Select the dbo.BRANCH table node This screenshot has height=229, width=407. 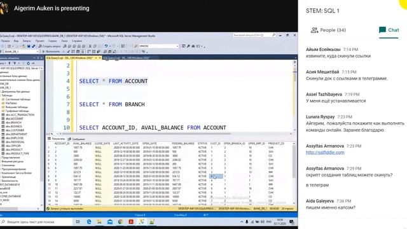click(14, 122)
